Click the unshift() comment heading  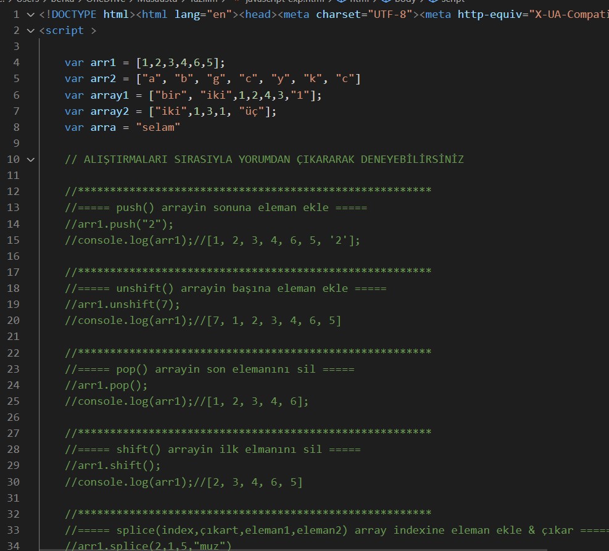(225, 288)
